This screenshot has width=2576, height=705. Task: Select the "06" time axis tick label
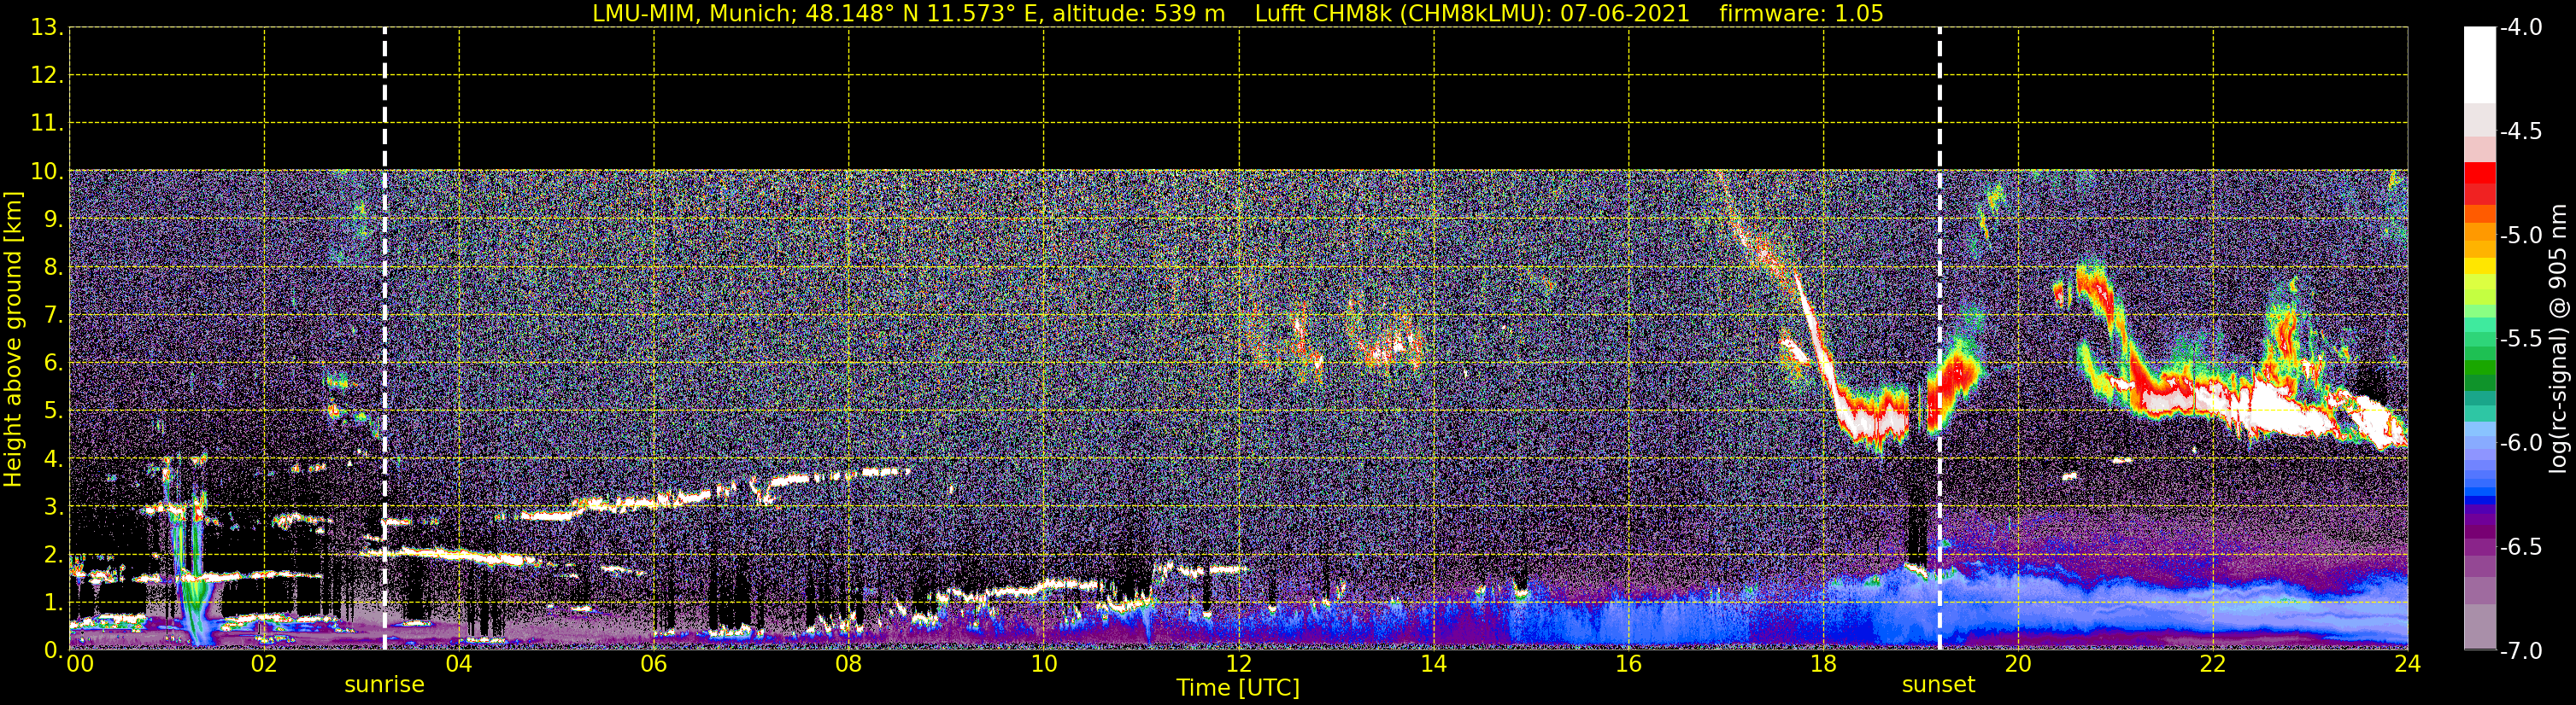tap(654, 665)
